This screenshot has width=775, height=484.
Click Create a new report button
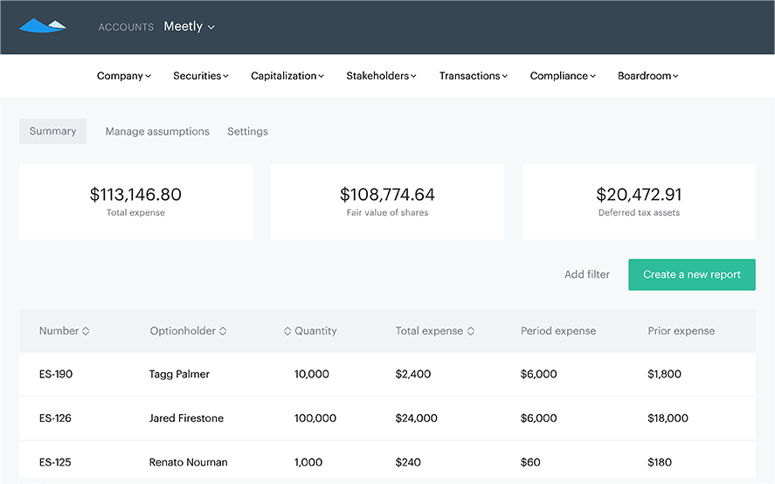pos(692,274)
